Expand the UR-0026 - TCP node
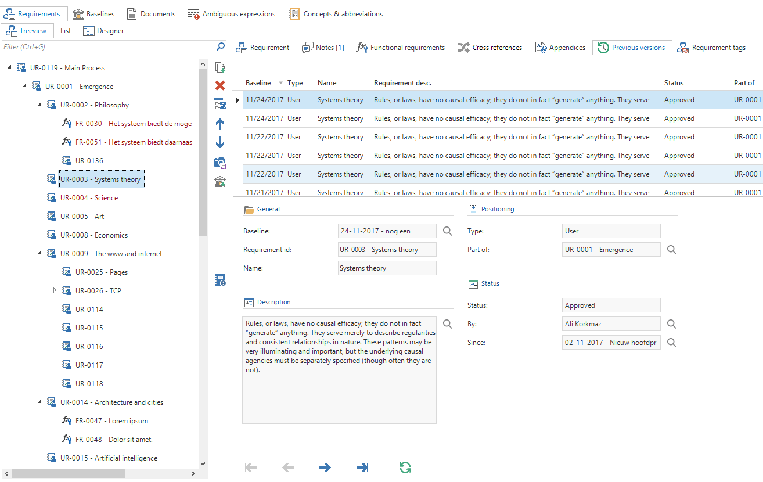 pos(55,290)
